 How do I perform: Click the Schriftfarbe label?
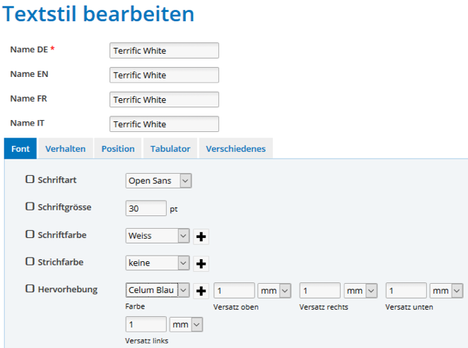tap(62, 235)
